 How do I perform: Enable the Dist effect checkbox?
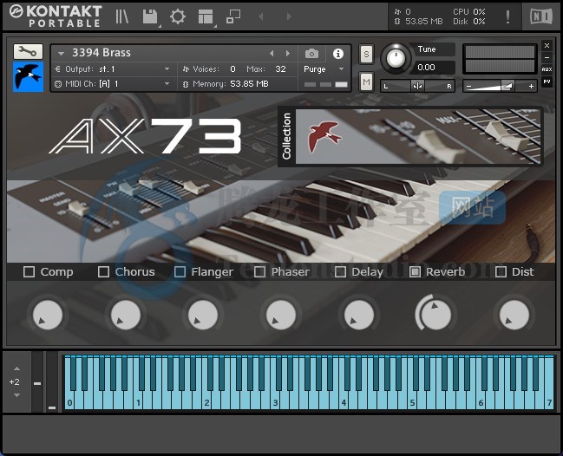(501, 271)
